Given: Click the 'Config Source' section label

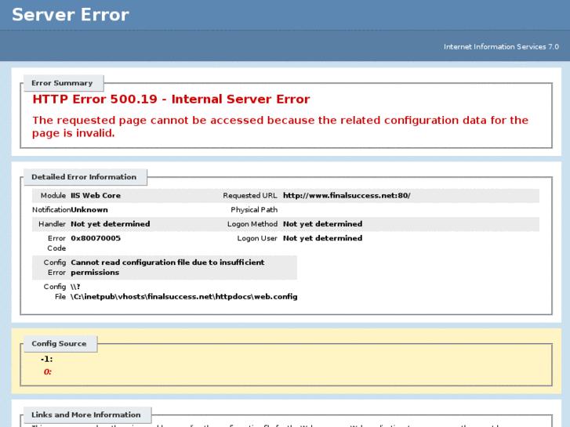Looking at the screenshot, I should (59, 344).
